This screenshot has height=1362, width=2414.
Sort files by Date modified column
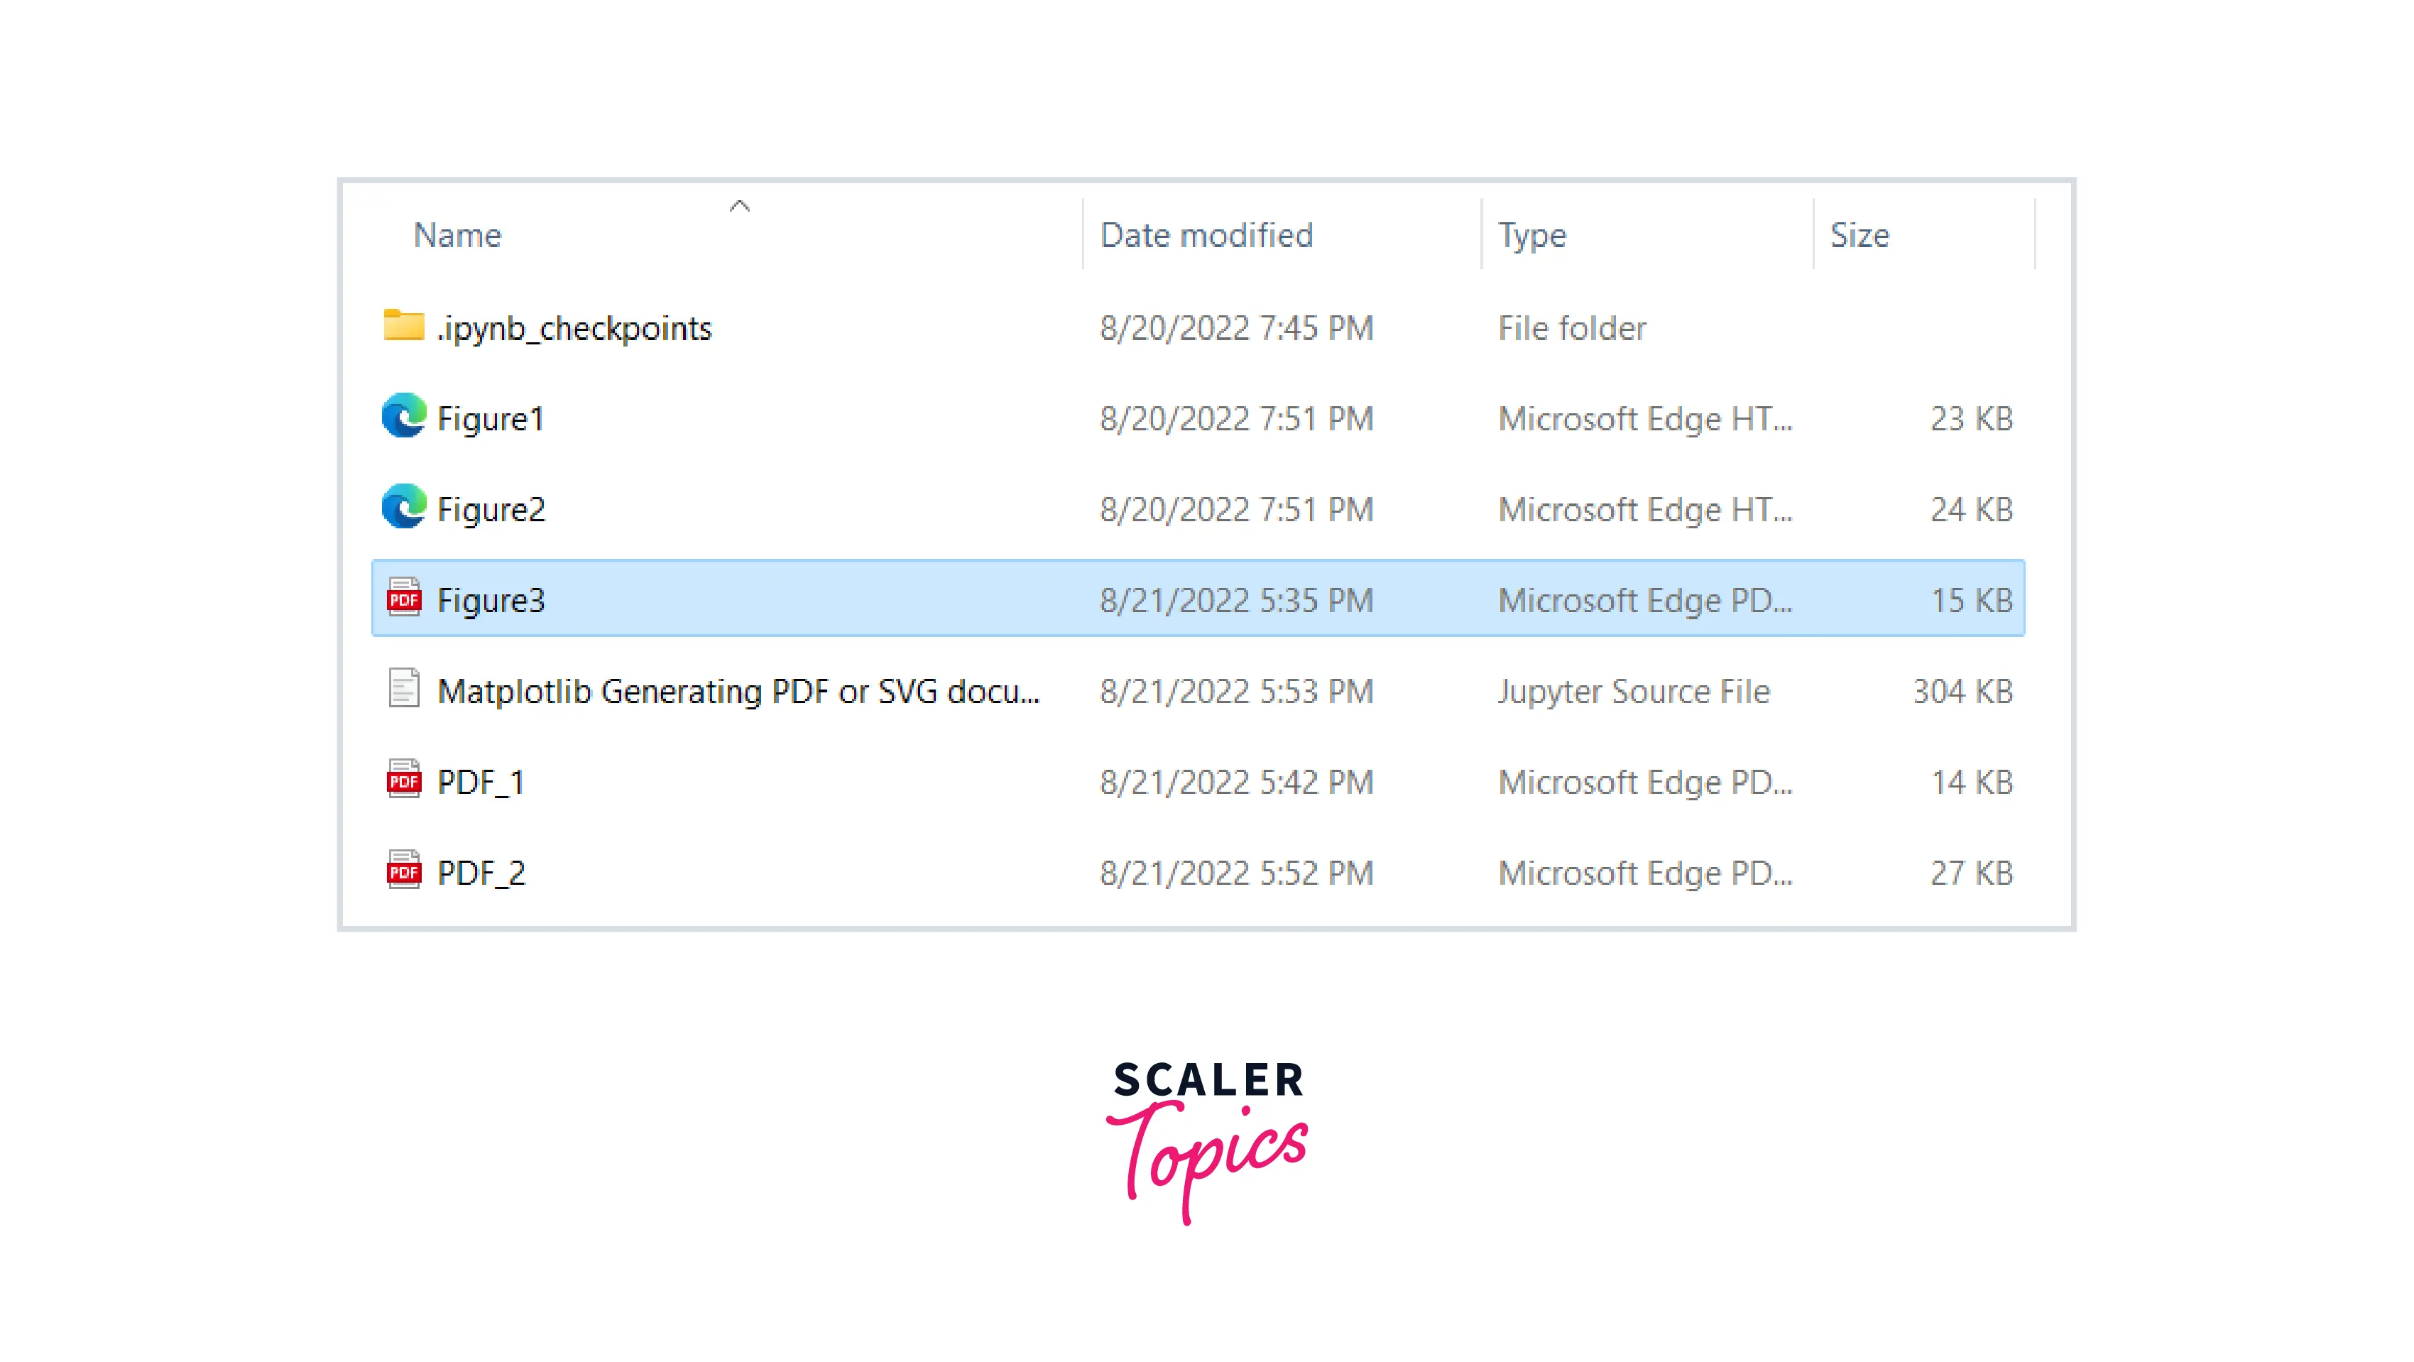coord(1207,235)
